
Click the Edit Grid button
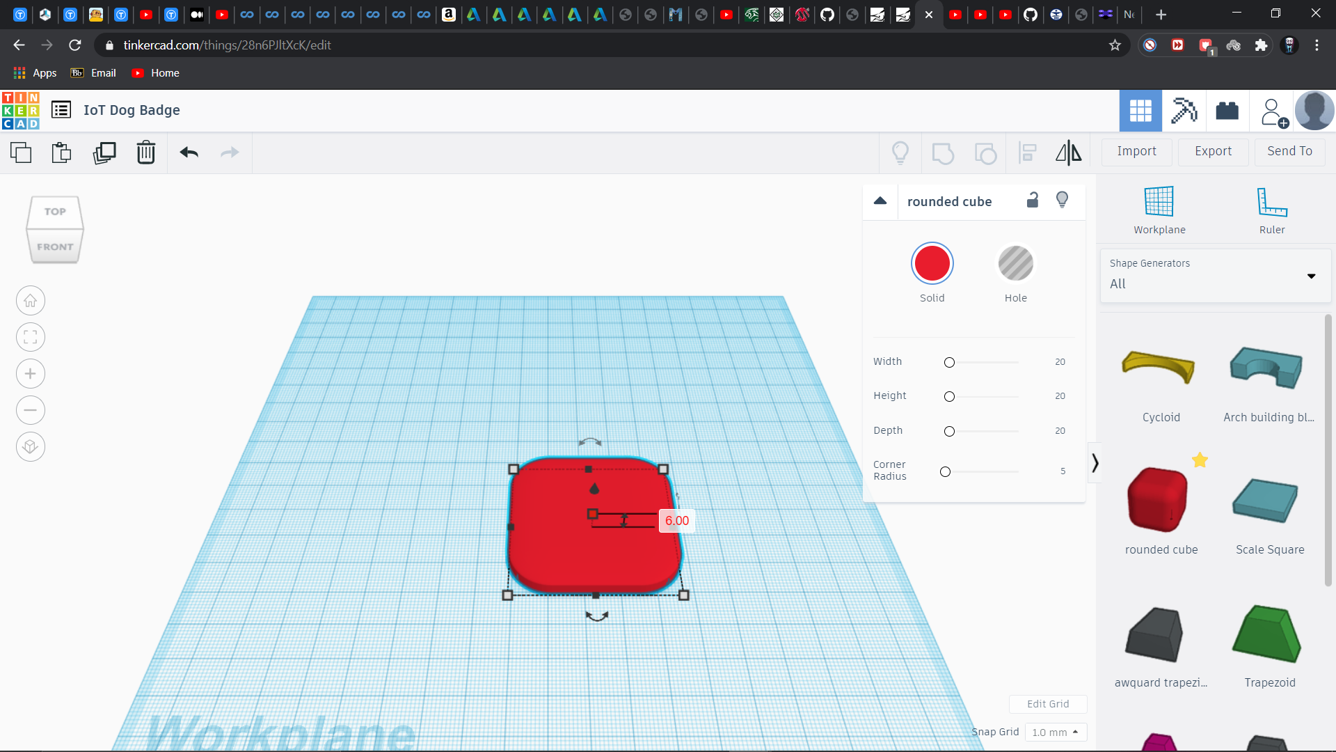tap(1048, 704)
